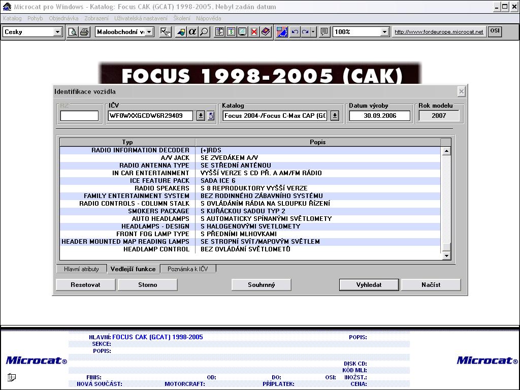
Task: Expand the Maloobchodní price dropdown
Action: pyautogui.click(x=150, y=32)
